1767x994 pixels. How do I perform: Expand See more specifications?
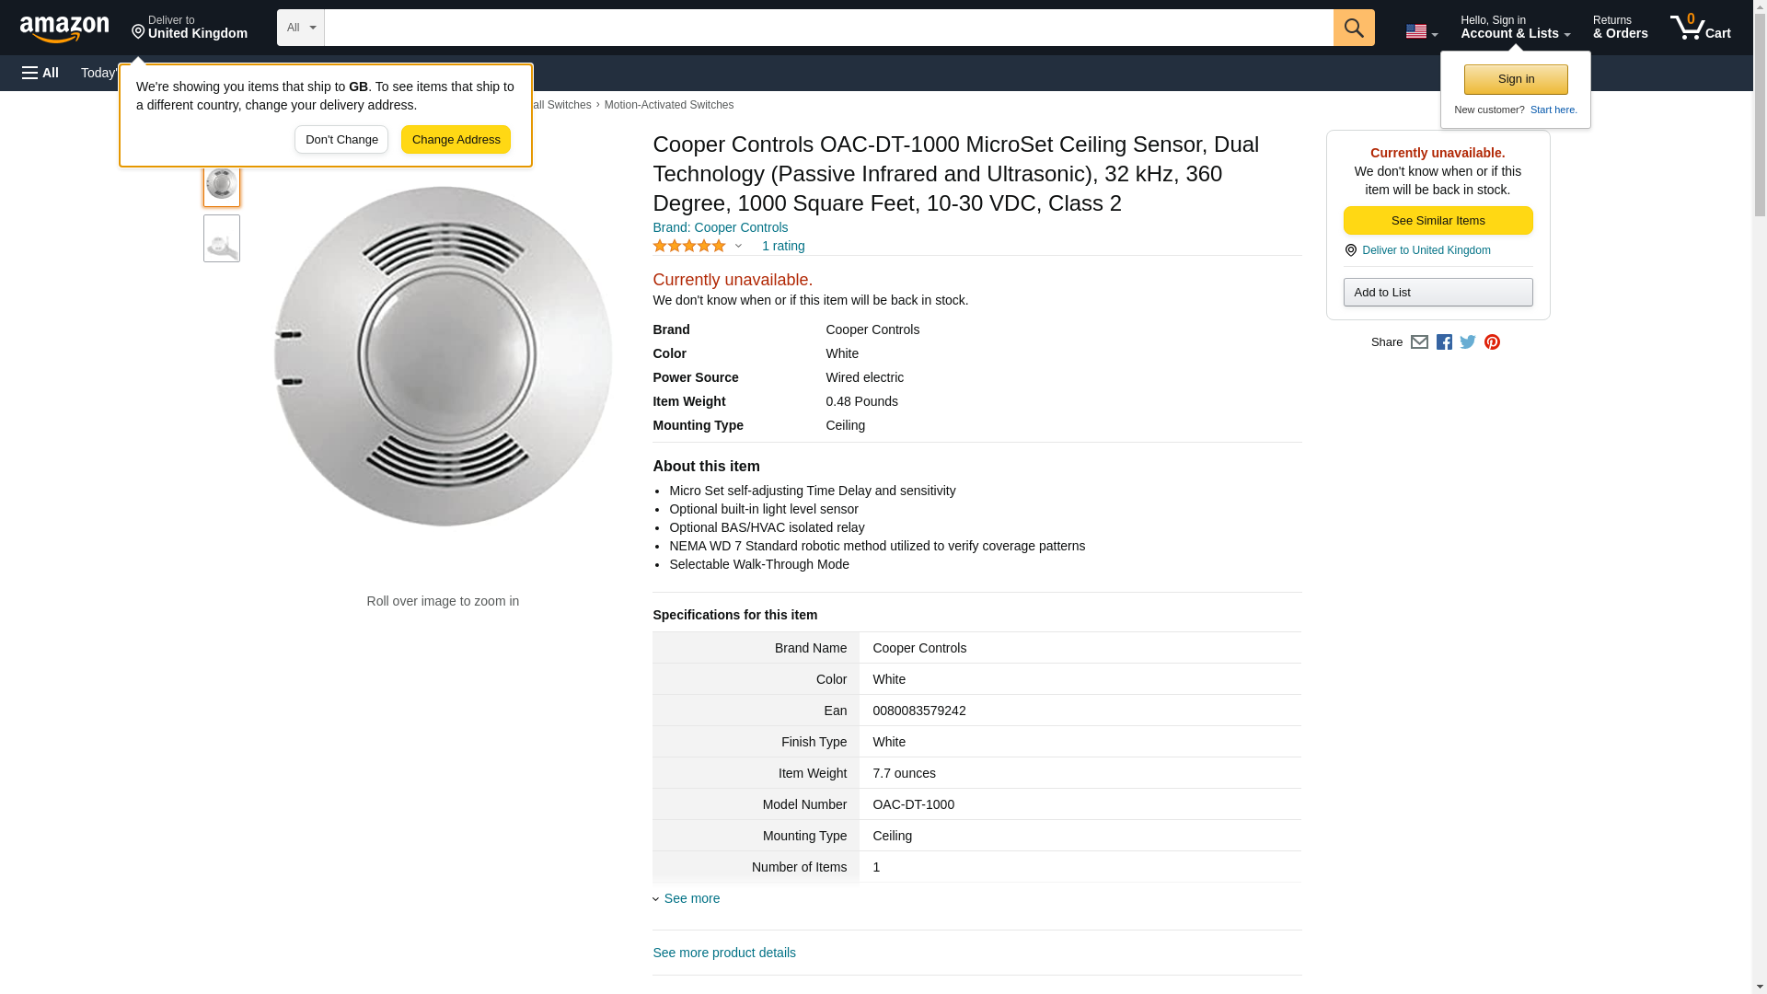coord(691,898)
